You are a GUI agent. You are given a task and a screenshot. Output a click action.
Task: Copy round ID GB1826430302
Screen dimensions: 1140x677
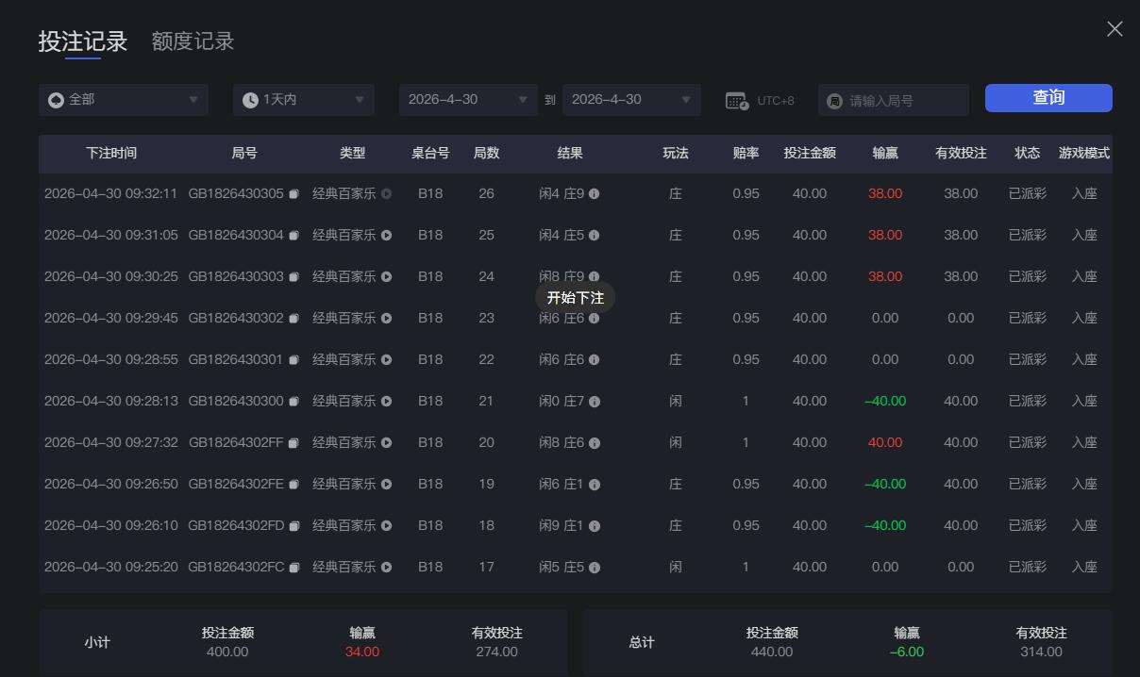click(293, 319)
